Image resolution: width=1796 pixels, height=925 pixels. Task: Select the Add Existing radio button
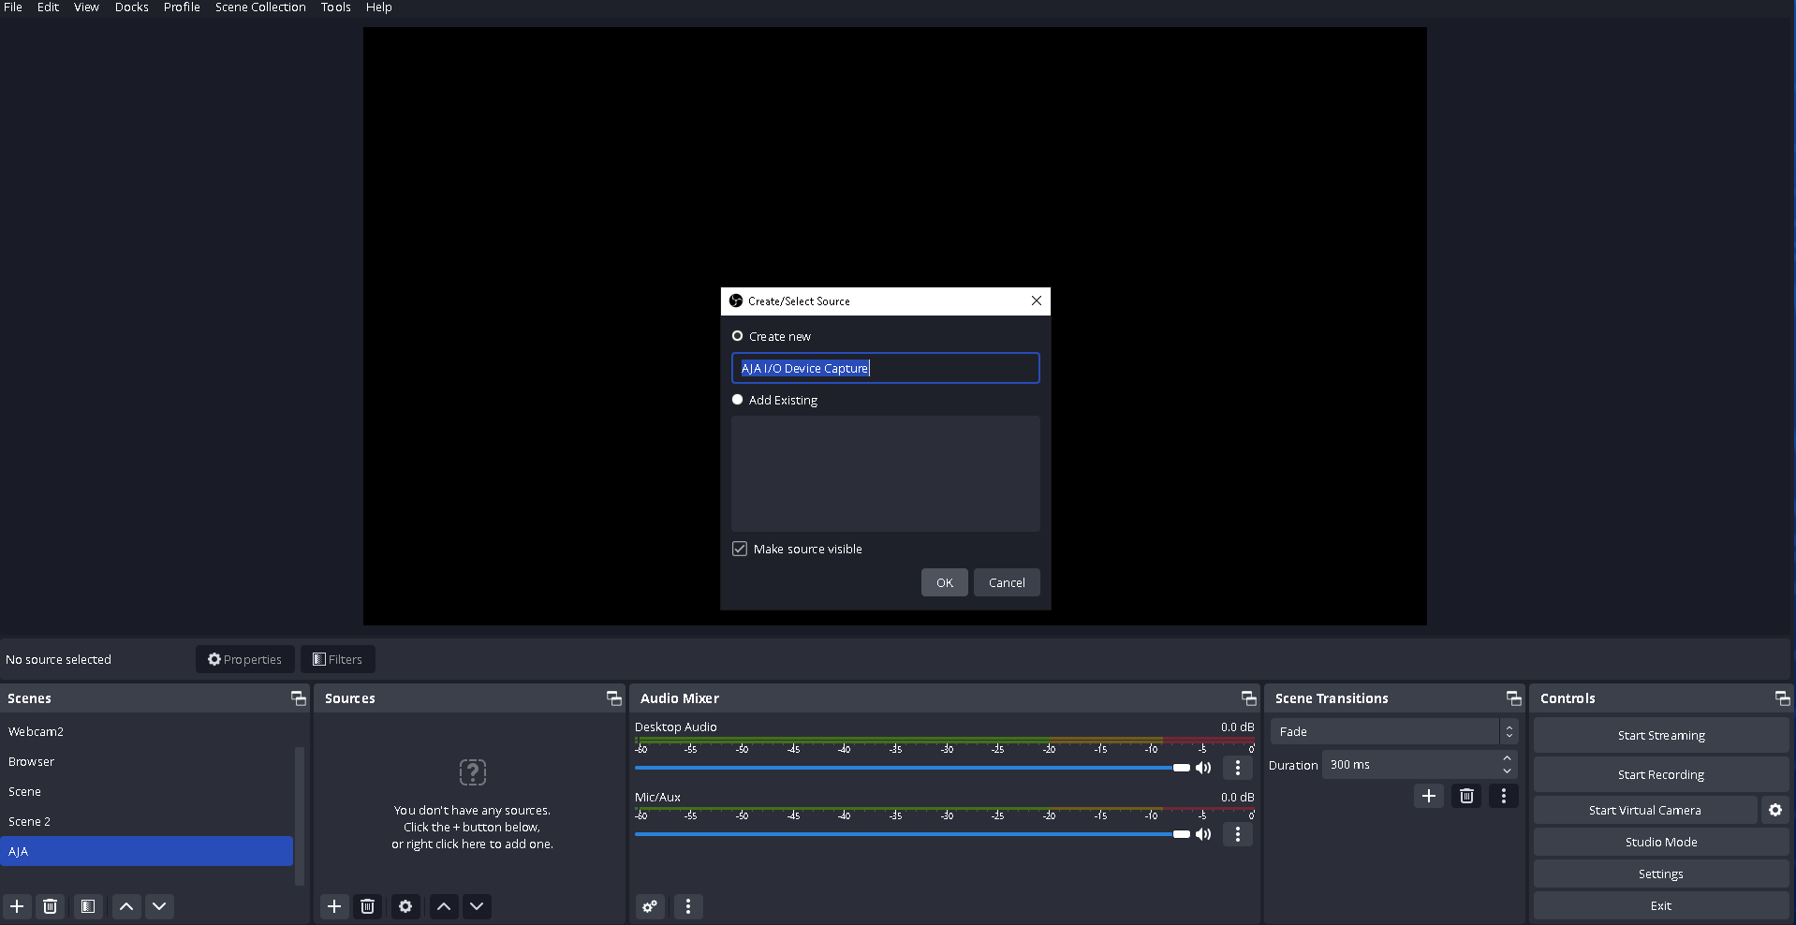click(x=738, y=400)
